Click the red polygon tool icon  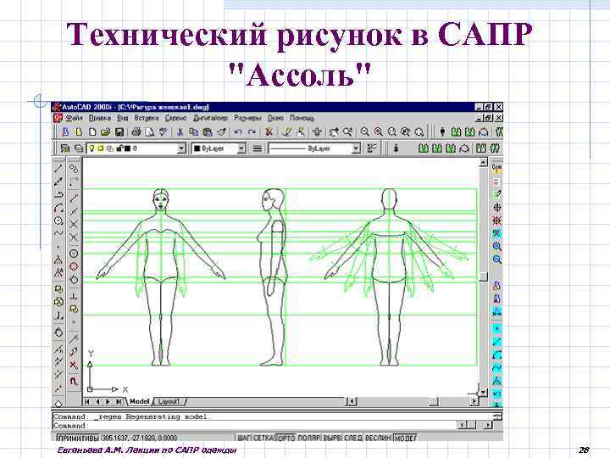[74, 266]
